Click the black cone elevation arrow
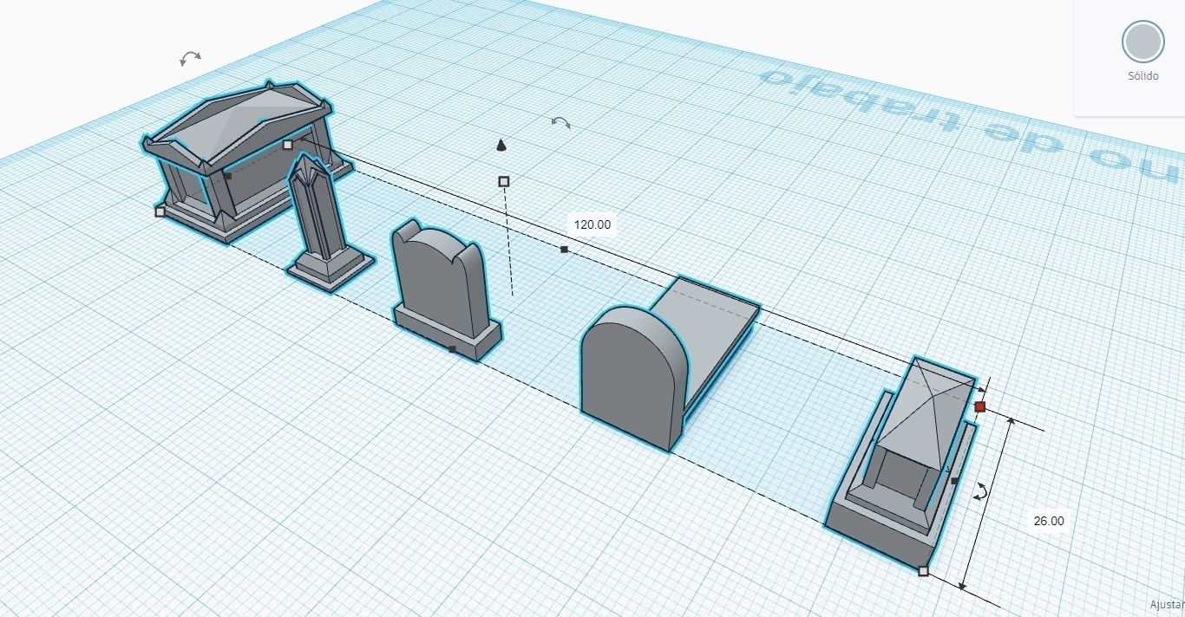Viewport: 1185px width, 617px height. pyautogui.click(x=501, y=146)
